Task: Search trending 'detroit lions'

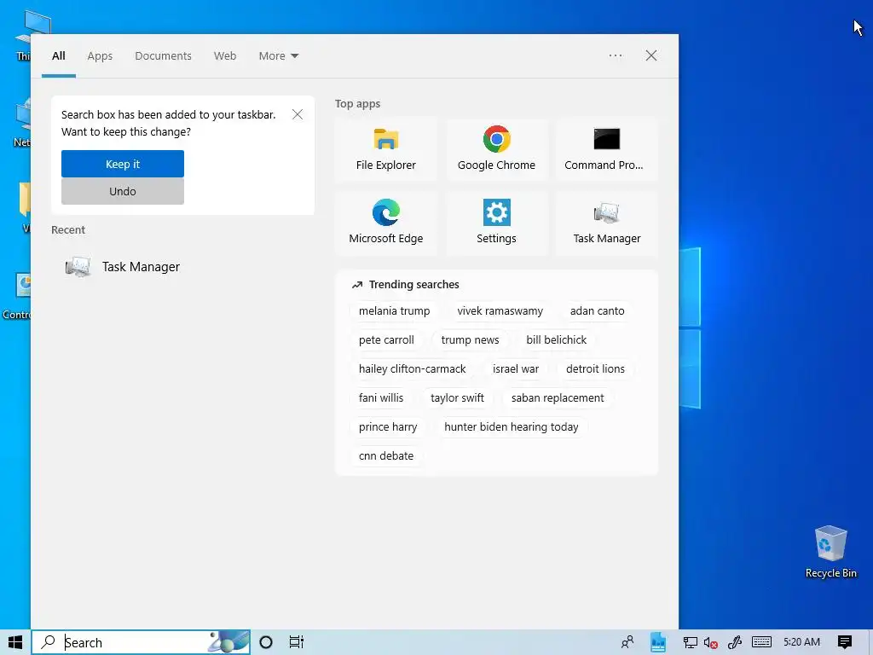Action: pyautogui.click(x=595, y=368)
